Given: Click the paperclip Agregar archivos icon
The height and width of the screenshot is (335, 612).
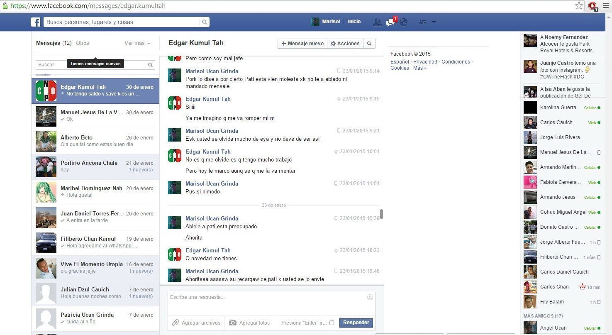Looking at the screenshot, I should click(176, 323).
